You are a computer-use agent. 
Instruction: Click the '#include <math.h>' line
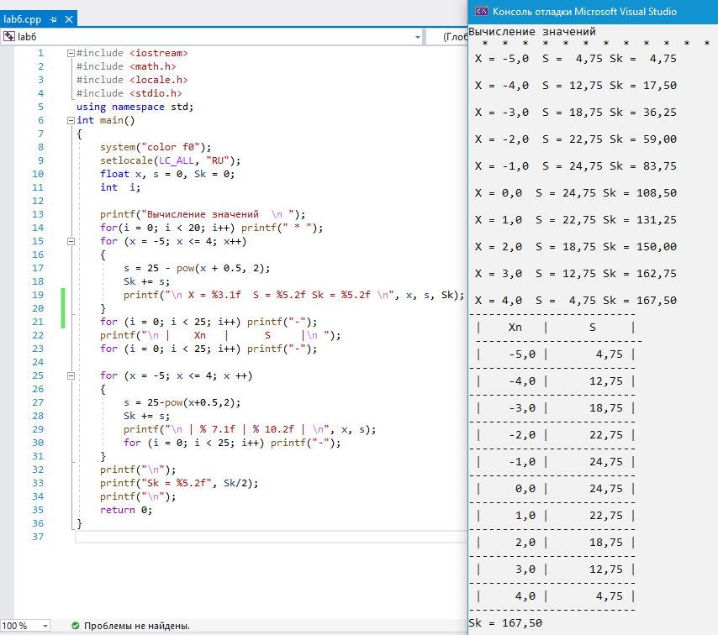click(x=126, y=67)
